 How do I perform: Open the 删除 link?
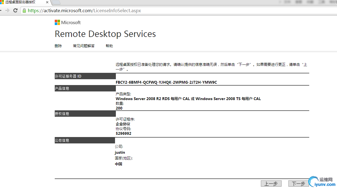point(58,46)
